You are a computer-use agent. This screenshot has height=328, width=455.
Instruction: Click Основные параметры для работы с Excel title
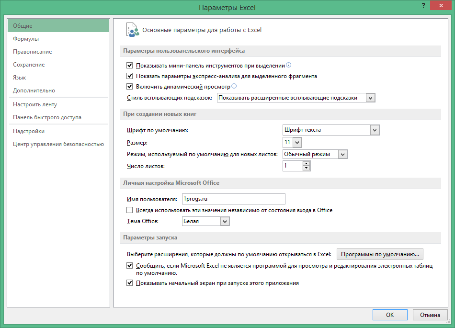pyautogui.click(x=202, y=30)
